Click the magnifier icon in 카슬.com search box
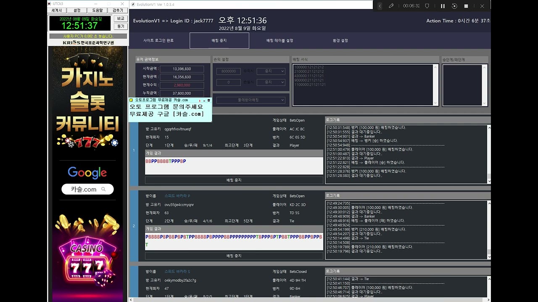The width and height of the screenshot is (538, 302). [103, 189]
